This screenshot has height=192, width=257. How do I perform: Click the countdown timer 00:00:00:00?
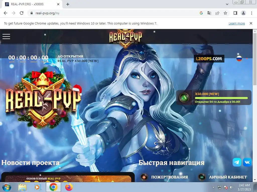(28, 58)
